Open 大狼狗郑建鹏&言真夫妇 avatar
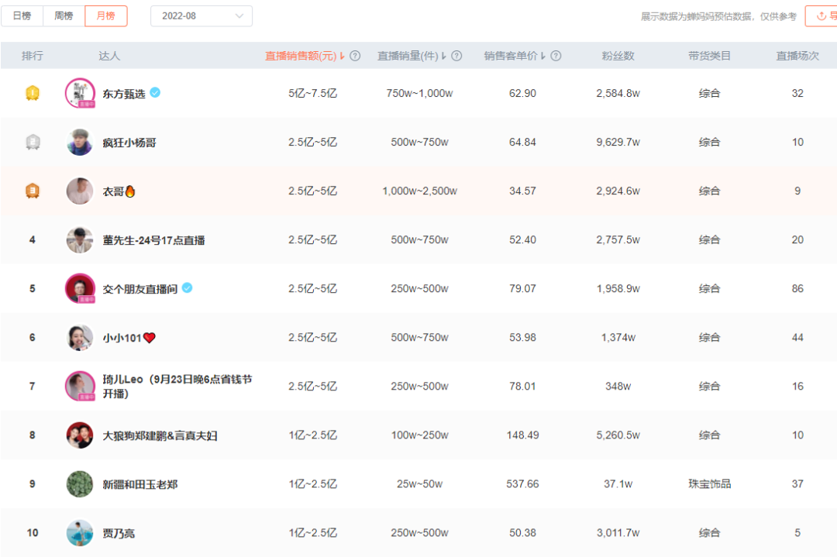The height and width of the screenshot is (557, 837). [x=80, y=435]
